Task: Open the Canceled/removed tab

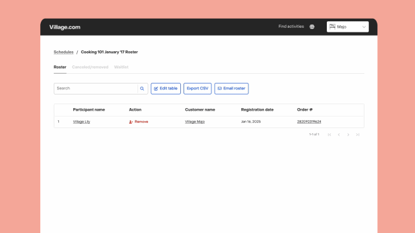Action: [90, 67]
